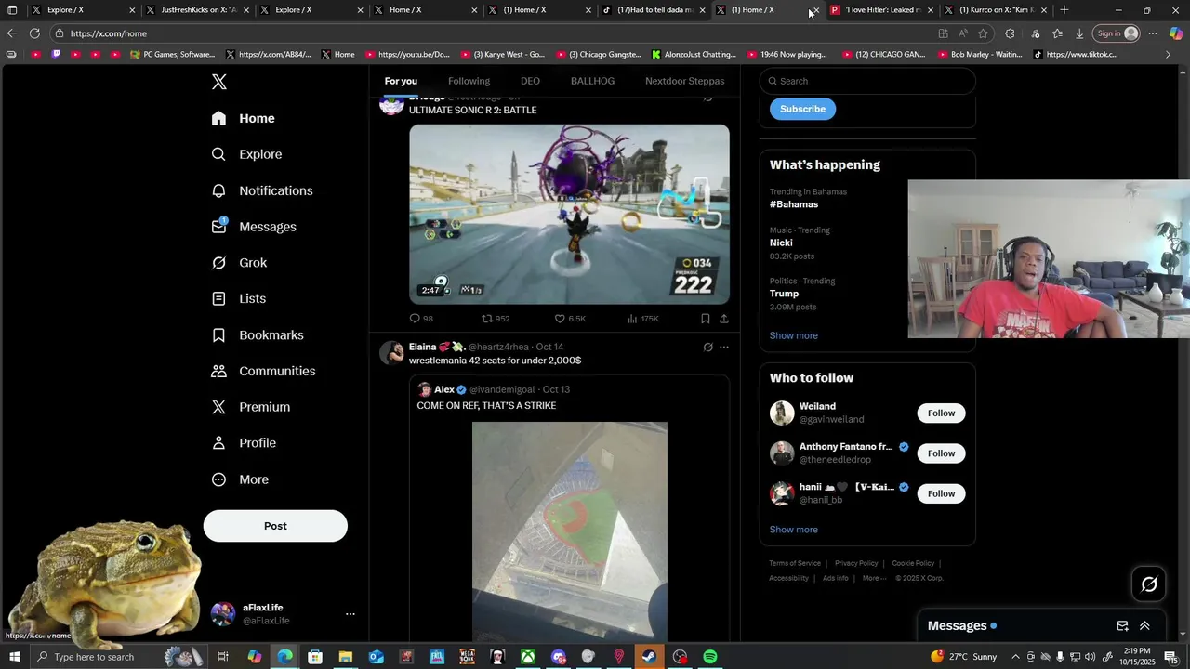The width and height of the screenshot is (1190, 669).
Task: Repost the Sonic R 2 post (952)
Action: [496, 319]
